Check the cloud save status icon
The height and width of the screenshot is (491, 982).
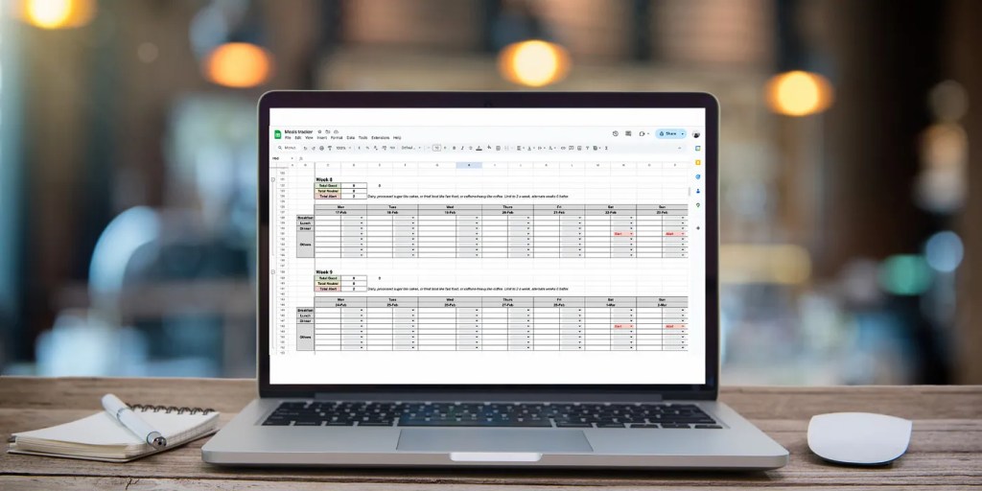click(337, 131)
